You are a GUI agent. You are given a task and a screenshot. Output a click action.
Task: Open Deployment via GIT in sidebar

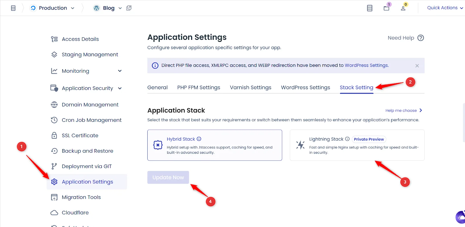point(87,166)
